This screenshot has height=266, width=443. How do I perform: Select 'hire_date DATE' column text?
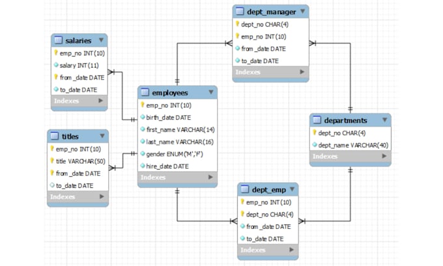click(x=167, y=166)
